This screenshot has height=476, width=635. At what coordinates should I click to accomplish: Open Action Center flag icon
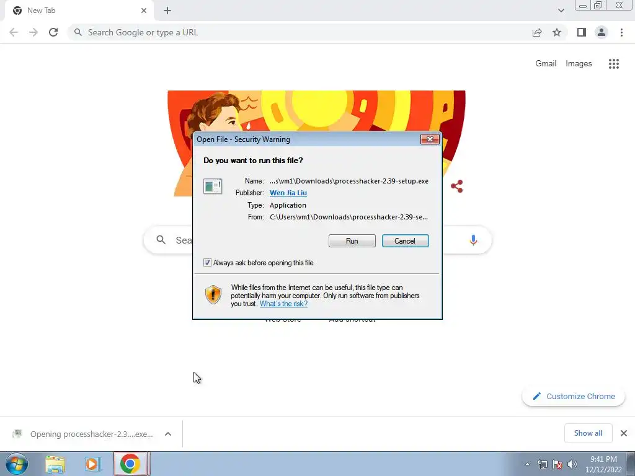click(557, 464)
